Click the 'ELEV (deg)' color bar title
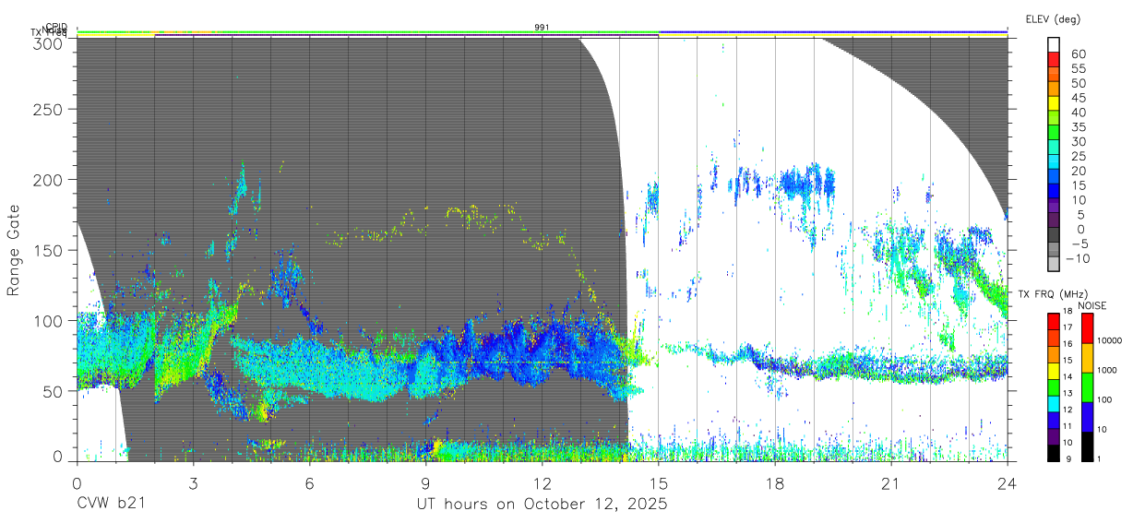The image size is (1133, 523). click(1053, 18)
